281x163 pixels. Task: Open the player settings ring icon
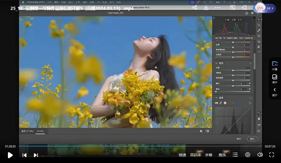pos(248,155)
